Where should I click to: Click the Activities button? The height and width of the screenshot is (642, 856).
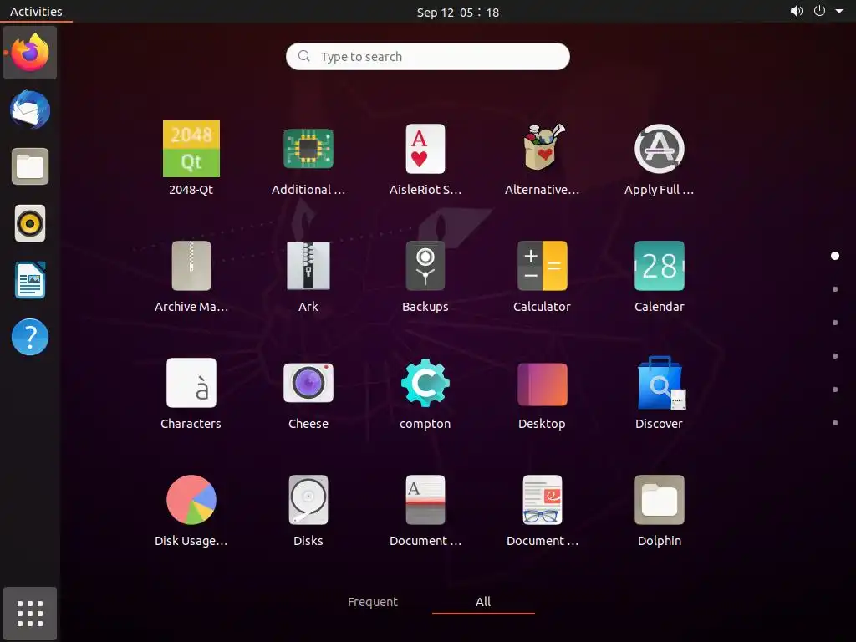36,12
